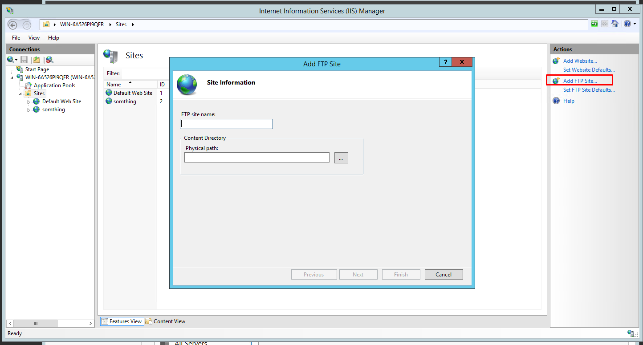Image resolution: width=643 pixels, height=345 pixels.
Task: Click Add FTP Site link in Actions
Action: point(580,81)
